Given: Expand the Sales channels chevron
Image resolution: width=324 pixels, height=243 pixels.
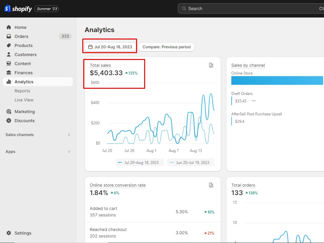Looking at the screenshot, I should click(69, 135).
